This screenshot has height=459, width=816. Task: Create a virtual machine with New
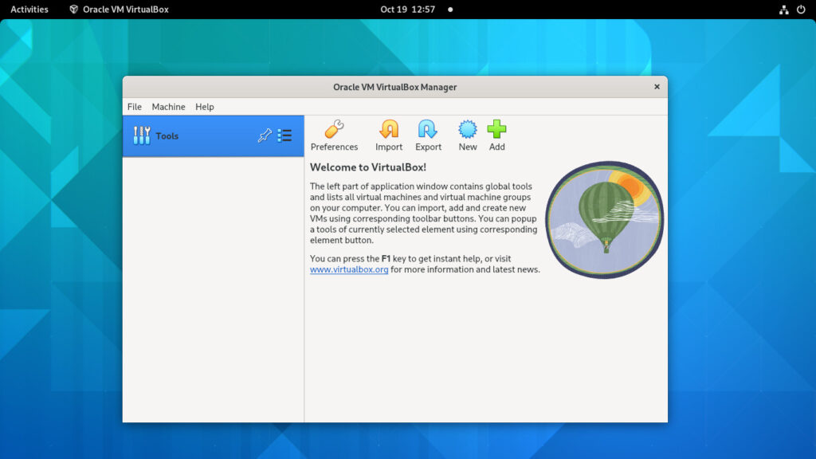pos(468,130)
